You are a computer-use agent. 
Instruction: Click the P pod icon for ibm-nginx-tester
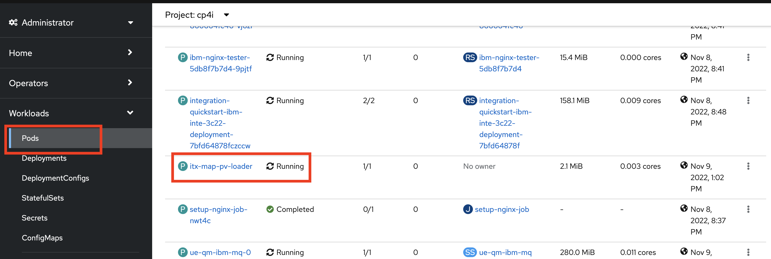pyautogui.click(x=183, y=57)
